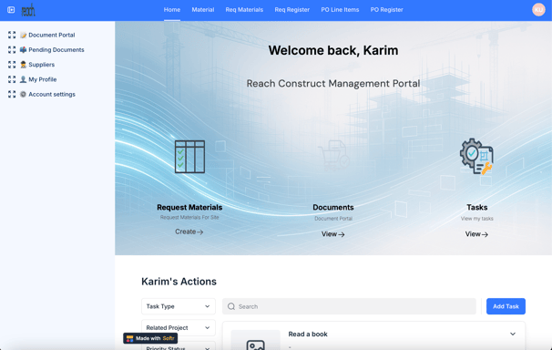
Task: Click the Tasks gear and wrench icon
Action: point(476,157)
